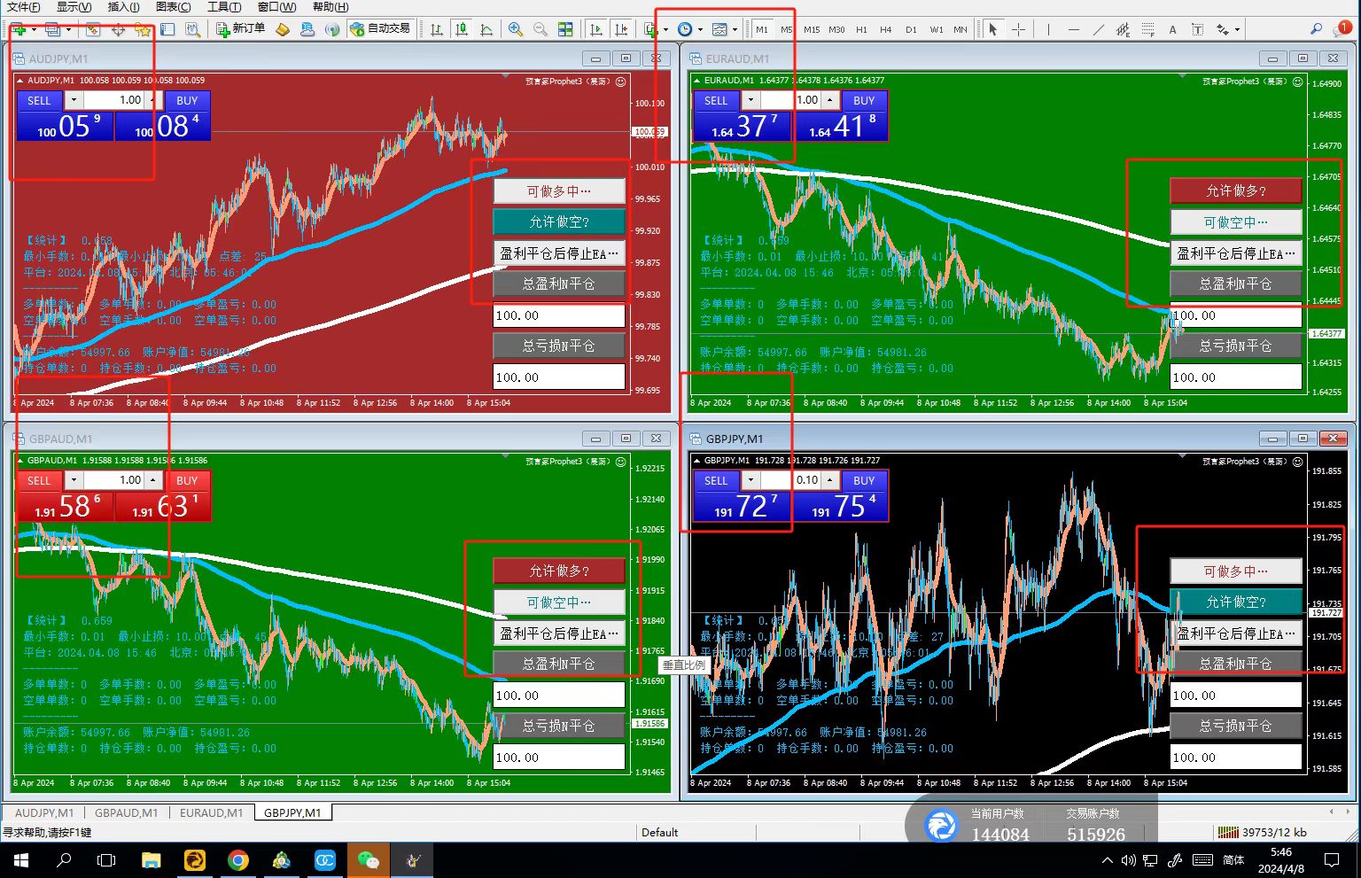Click the SELL button on the GBPJPY chart
The width and height of the screenshot is (1361, 878).
pyautogui.click(x=716, y=480)
